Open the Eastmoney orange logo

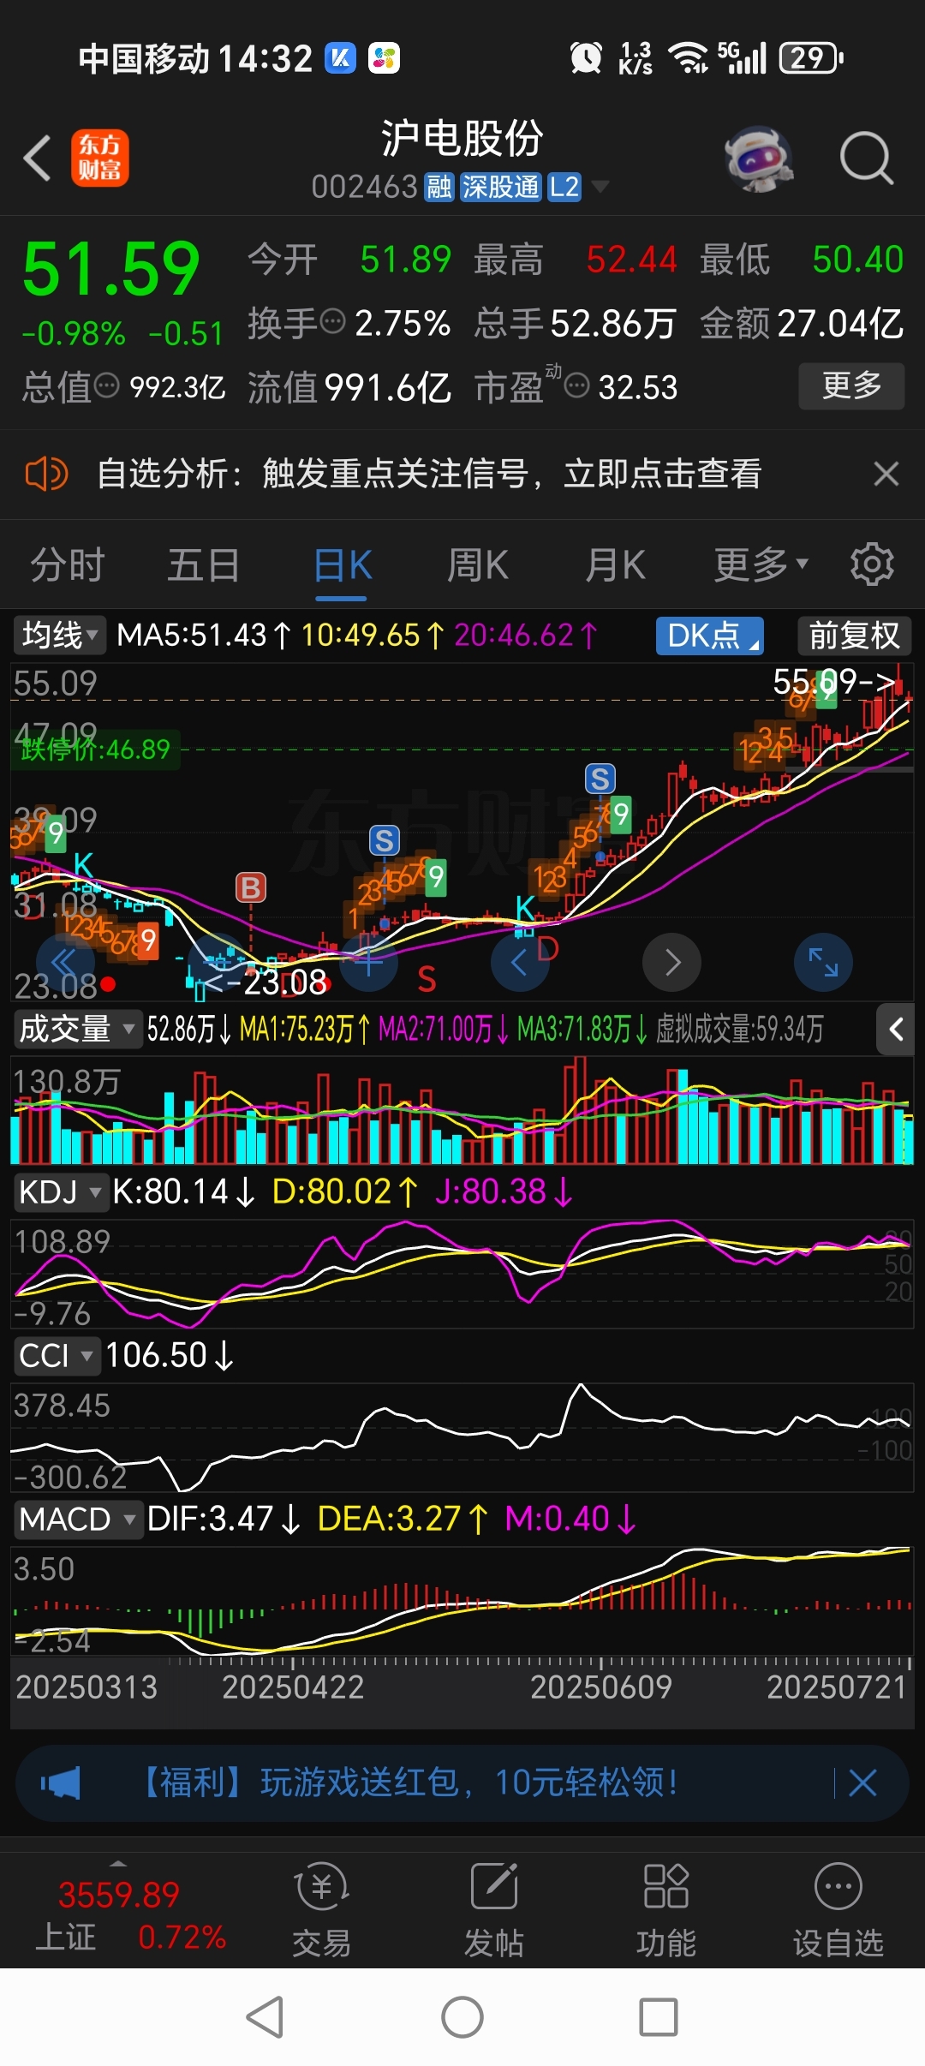(x=99, y=158)
